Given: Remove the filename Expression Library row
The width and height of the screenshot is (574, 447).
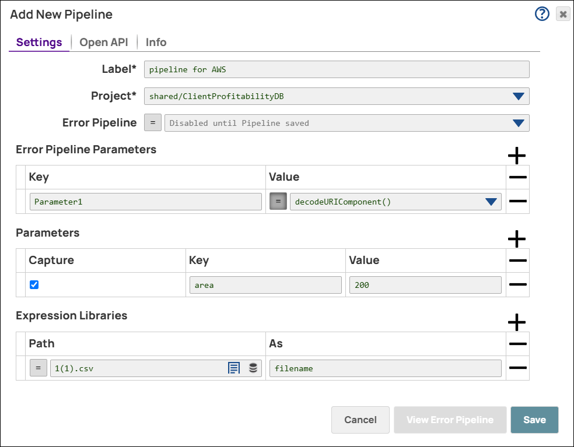Looking at the screenshot, I should point(518,368).
